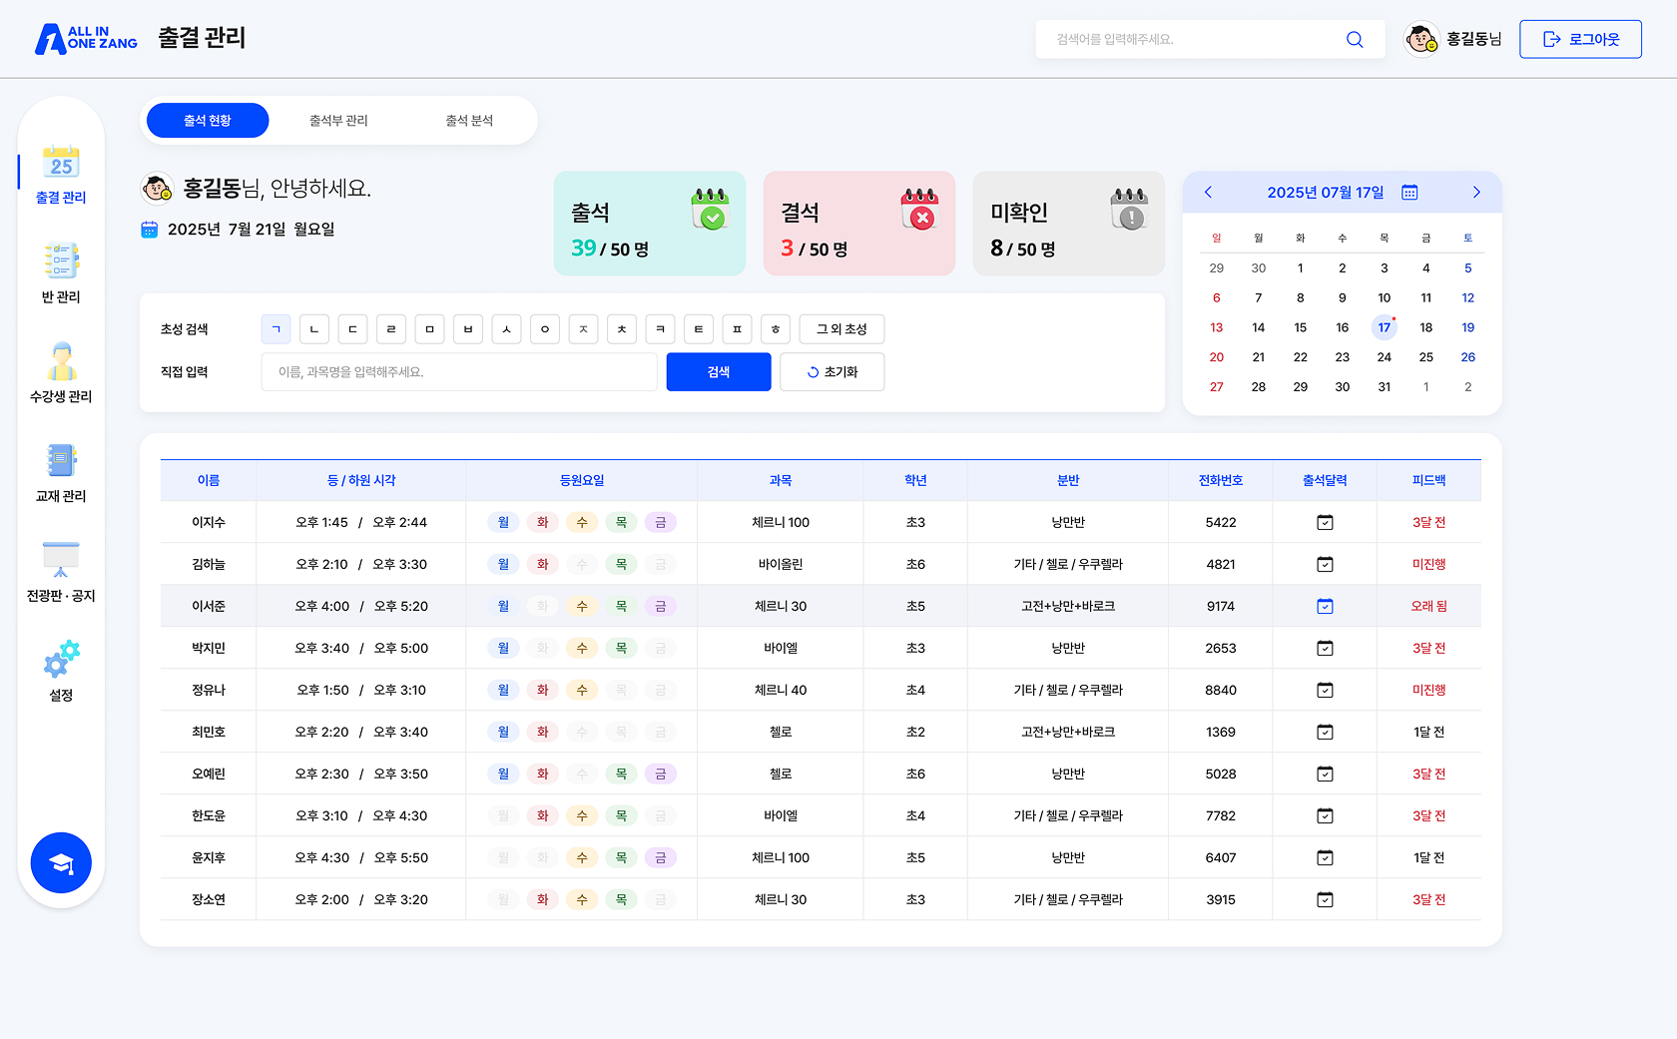Toggle the 그 외 초성 filter

click(x=841, y=329)
